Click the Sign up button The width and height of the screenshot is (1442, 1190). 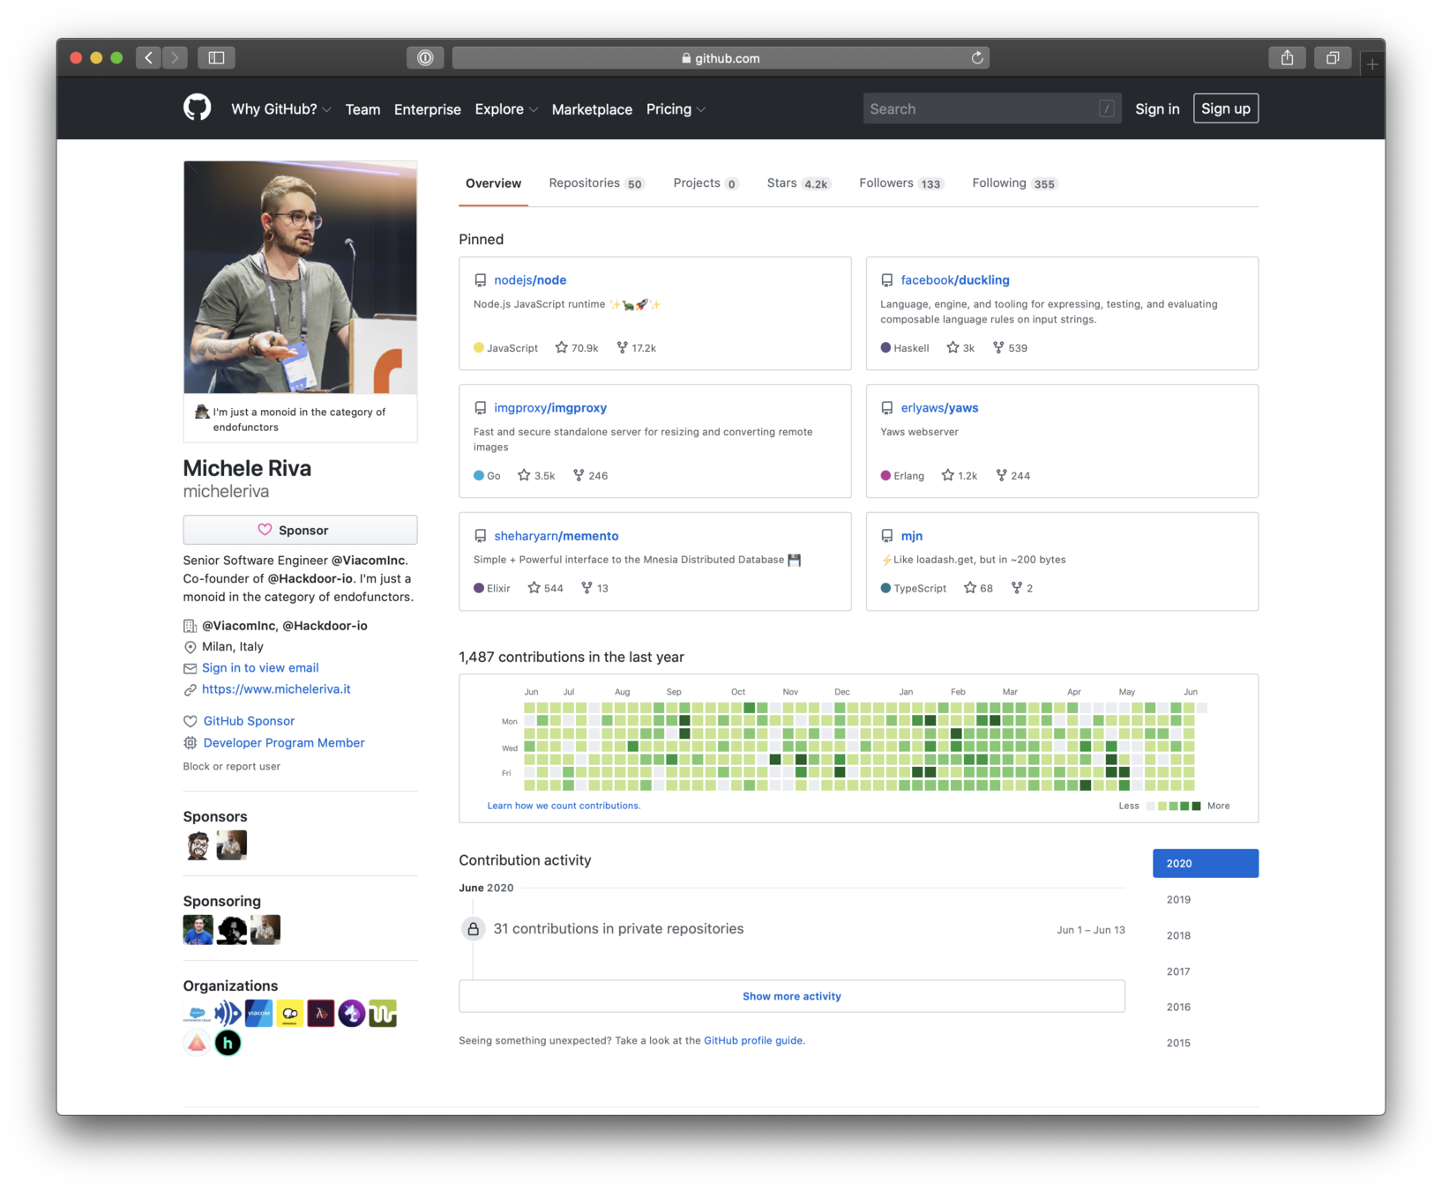[1225, 108]
